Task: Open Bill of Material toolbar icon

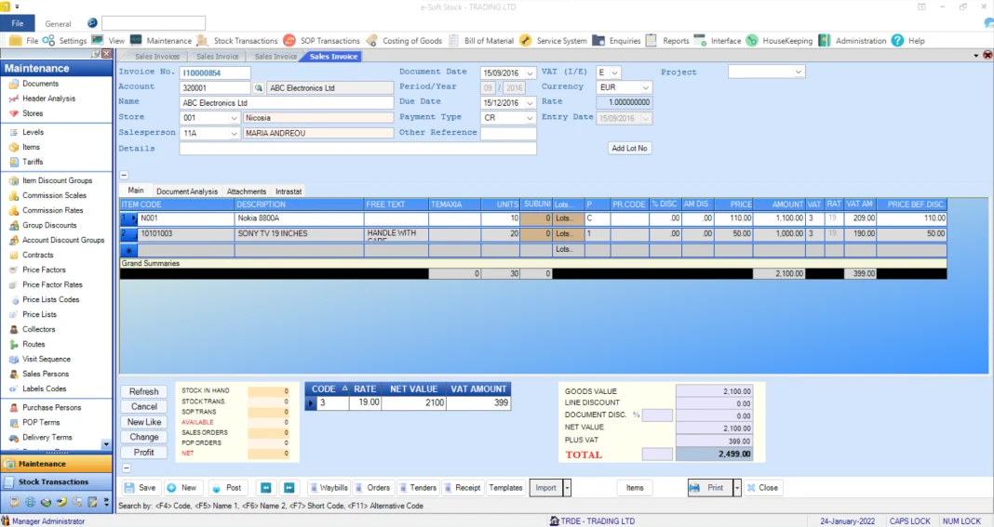Action: point(453,41)
